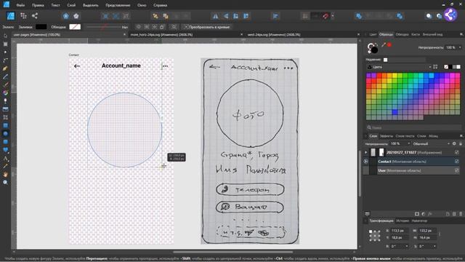465x262 pixels.
Task: Expand the 20210127_171027 image layer
Action: click(365, 152)
